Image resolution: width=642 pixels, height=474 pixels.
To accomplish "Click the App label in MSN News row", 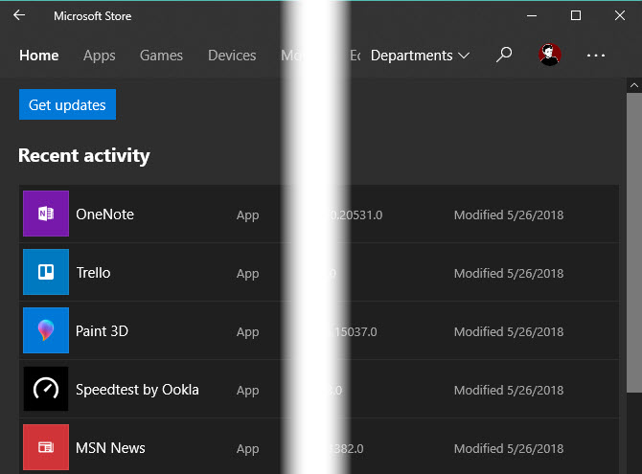I will tap(248, 449).
